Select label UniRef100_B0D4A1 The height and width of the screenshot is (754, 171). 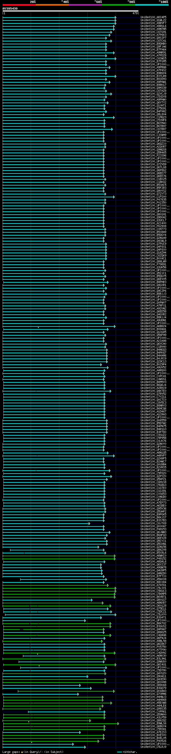tap(153, 329)
